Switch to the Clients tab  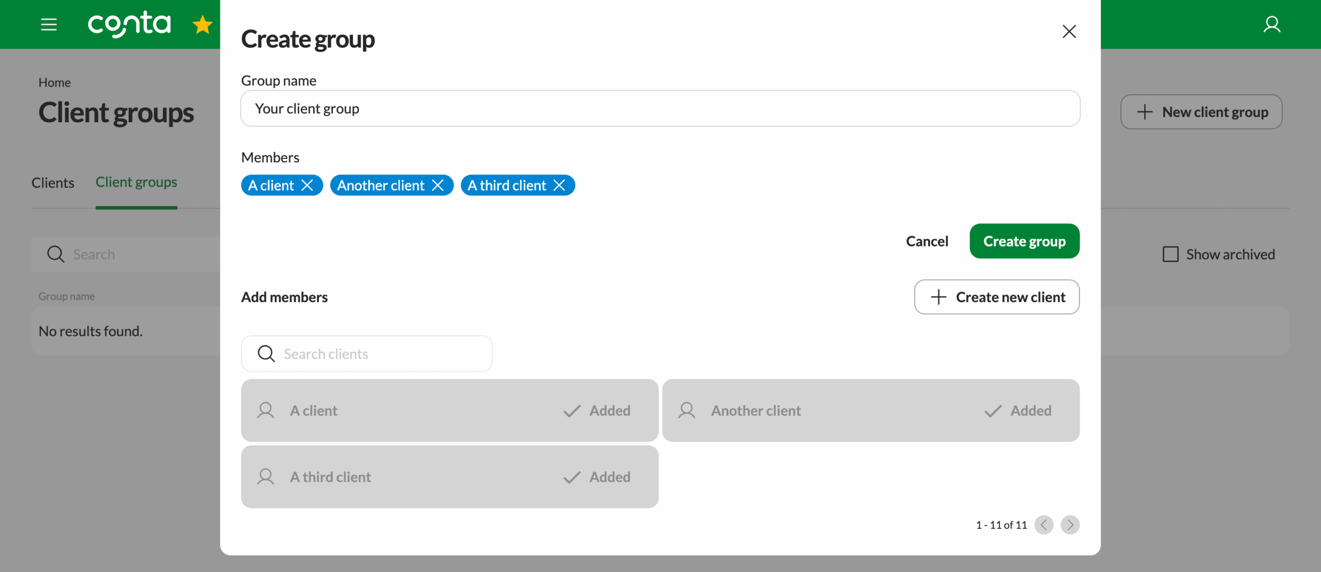click(52, 183)
